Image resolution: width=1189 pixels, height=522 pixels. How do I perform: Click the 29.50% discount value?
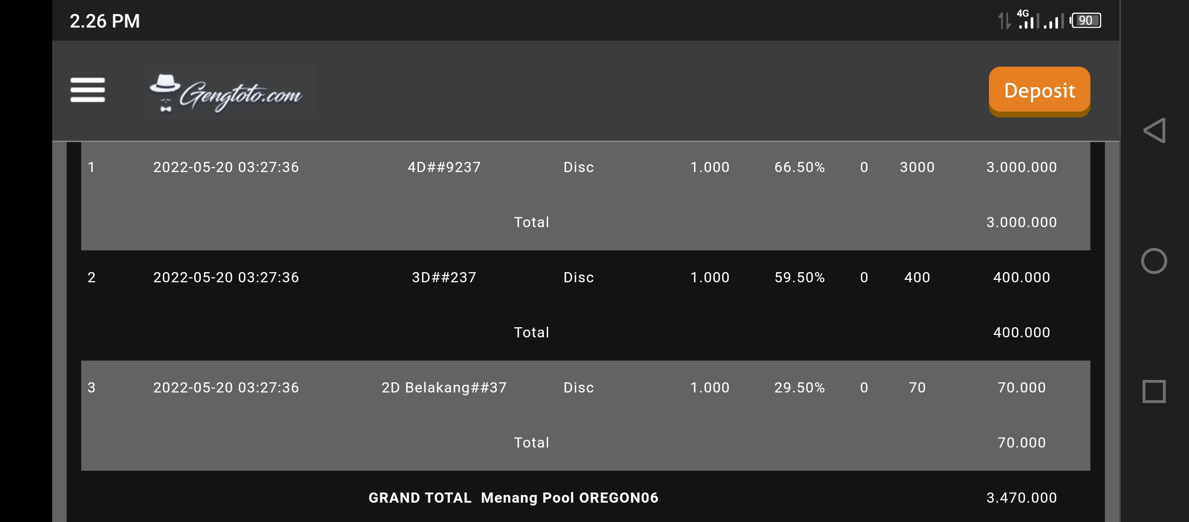799,388
